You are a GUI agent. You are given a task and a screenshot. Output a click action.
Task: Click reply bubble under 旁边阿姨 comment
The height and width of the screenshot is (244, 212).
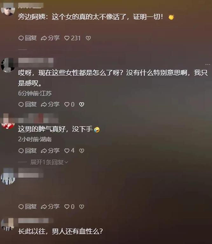tap(27, 38)
